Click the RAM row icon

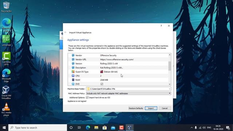point(73,80)
